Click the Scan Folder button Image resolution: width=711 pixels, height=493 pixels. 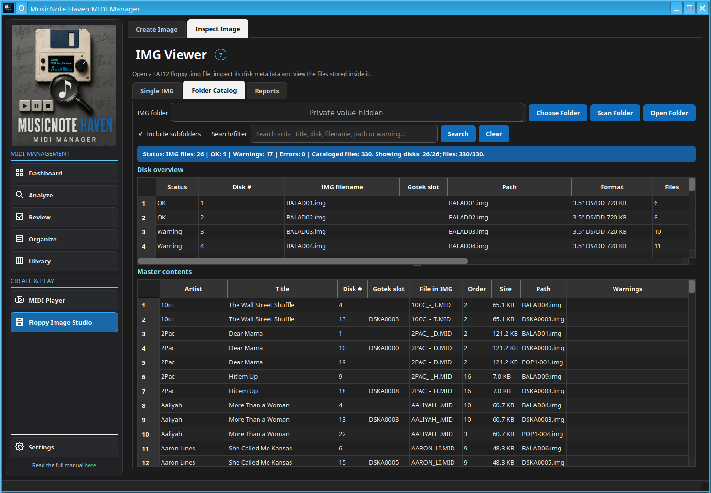[615, 113]
